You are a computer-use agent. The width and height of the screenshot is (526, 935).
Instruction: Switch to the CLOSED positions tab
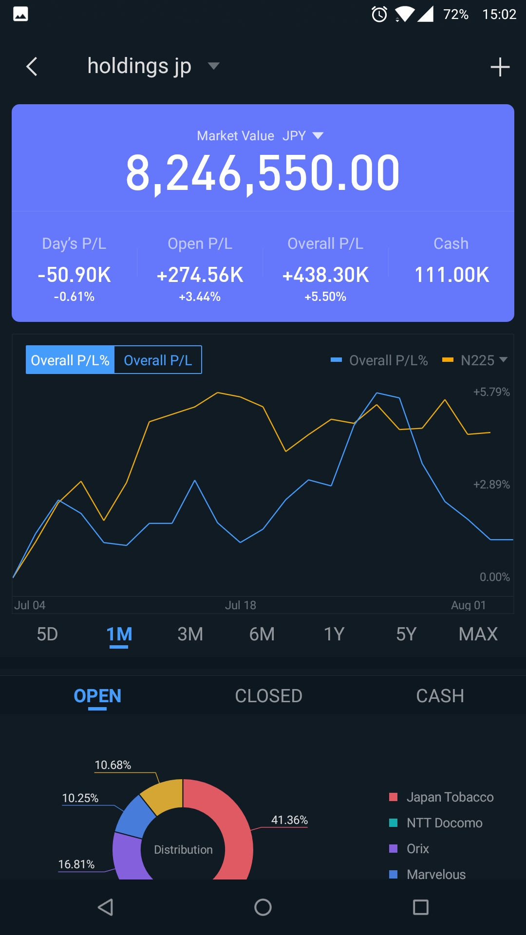(268, 696)
